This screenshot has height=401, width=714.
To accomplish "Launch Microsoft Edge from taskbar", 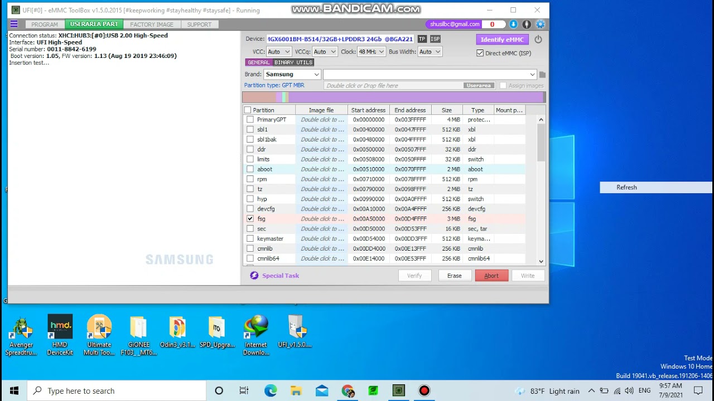I will [271, 391].
